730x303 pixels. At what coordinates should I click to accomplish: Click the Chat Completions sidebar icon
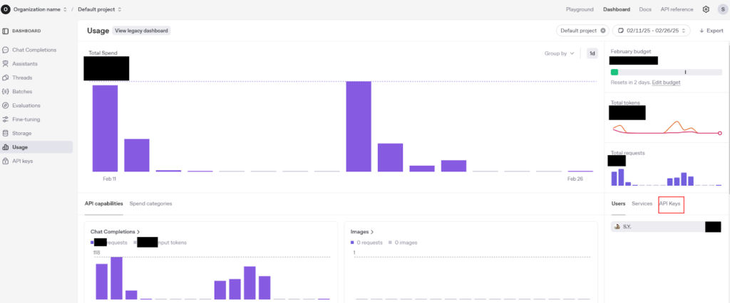point(6,50)
